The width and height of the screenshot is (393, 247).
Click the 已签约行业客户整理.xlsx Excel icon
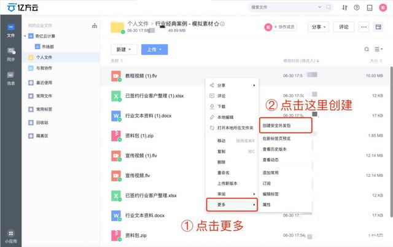[x=116, y=195]
